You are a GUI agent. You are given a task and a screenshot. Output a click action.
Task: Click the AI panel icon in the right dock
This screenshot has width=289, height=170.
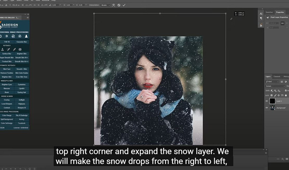[x=261, y=14]
